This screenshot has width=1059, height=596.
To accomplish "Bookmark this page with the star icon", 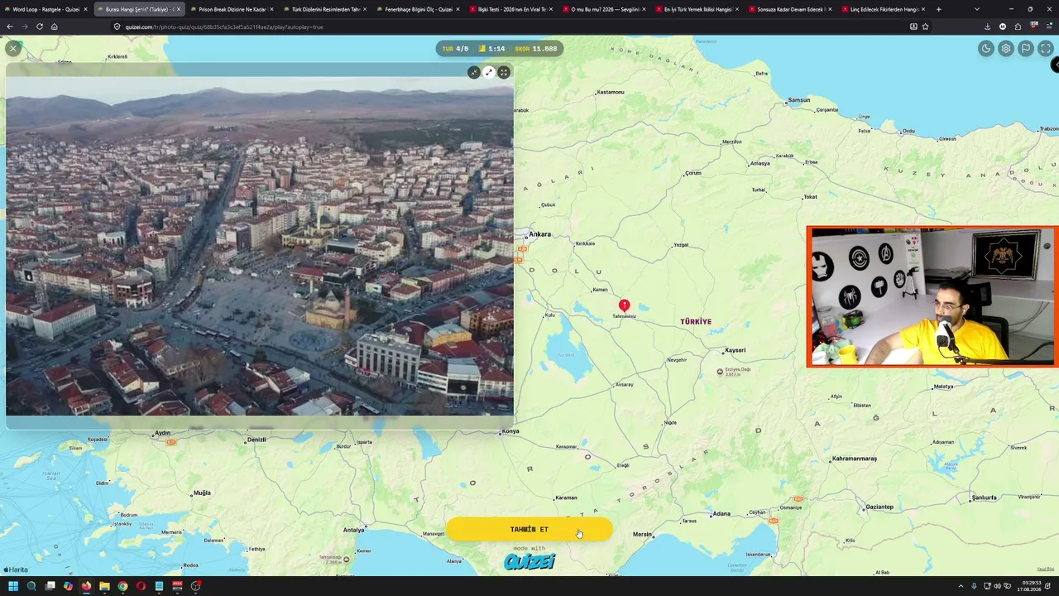I will (x=925, y=26).
